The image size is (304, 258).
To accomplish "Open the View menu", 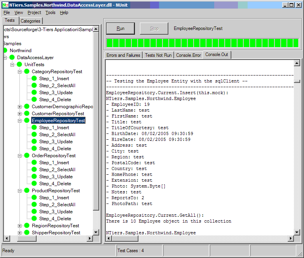I will pyautogui.click(x=19, y=12).
